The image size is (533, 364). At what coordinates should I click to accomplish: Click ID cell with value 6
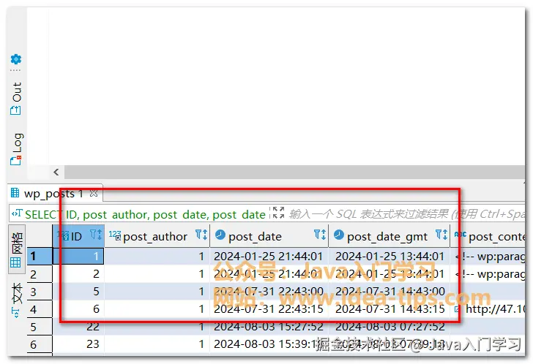pos(78,309)
